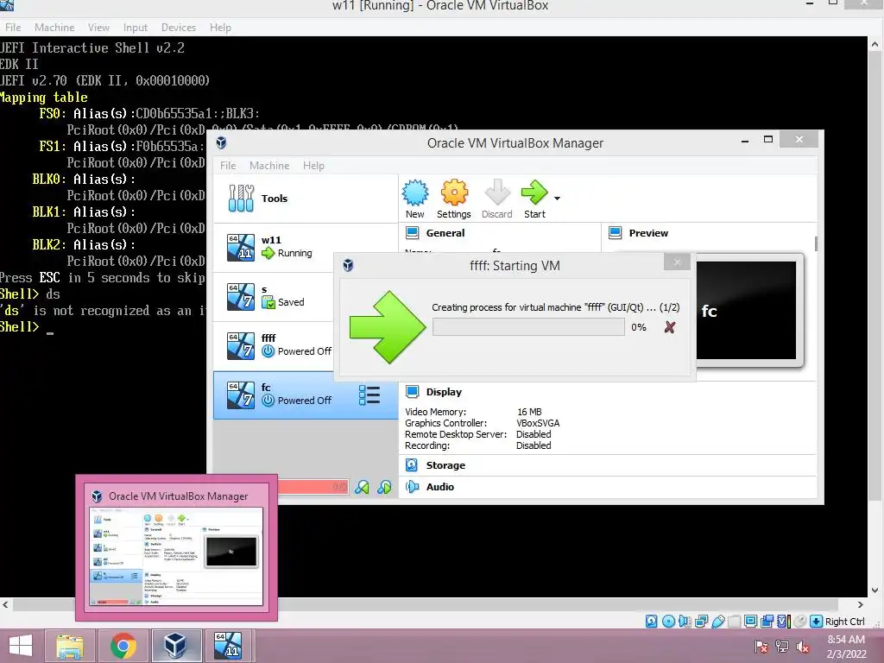Screen dimensions: 884x663
Task: Open File Explorer from taskbar
Action: 70,646
